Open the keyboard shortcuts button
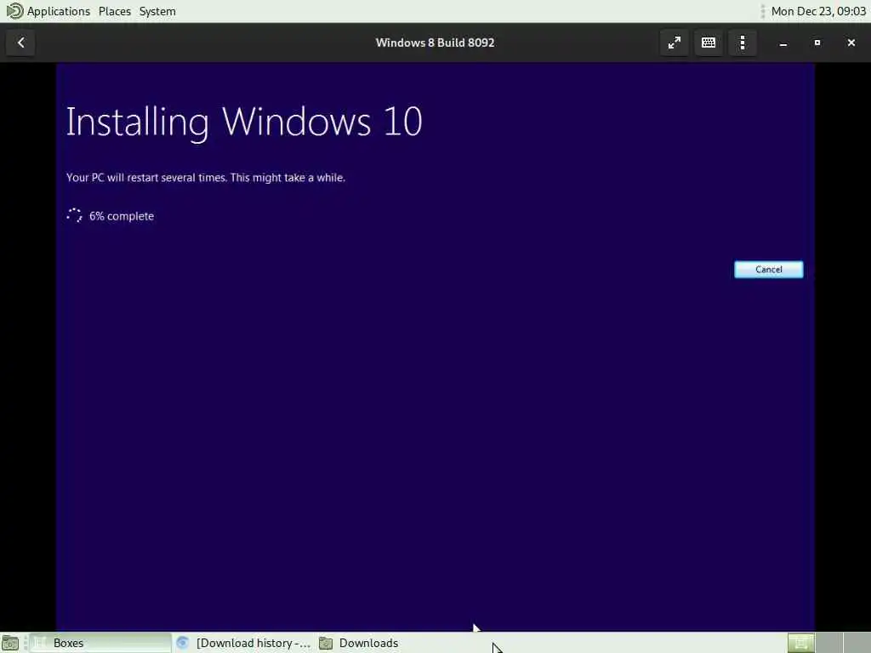This screenshot has height=653, width=871. (x=709, y=43)
